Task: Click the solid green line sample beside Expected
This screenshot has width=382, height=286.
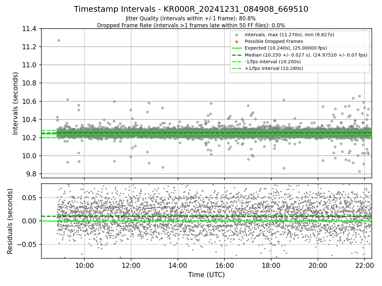Action: (237, 48)
